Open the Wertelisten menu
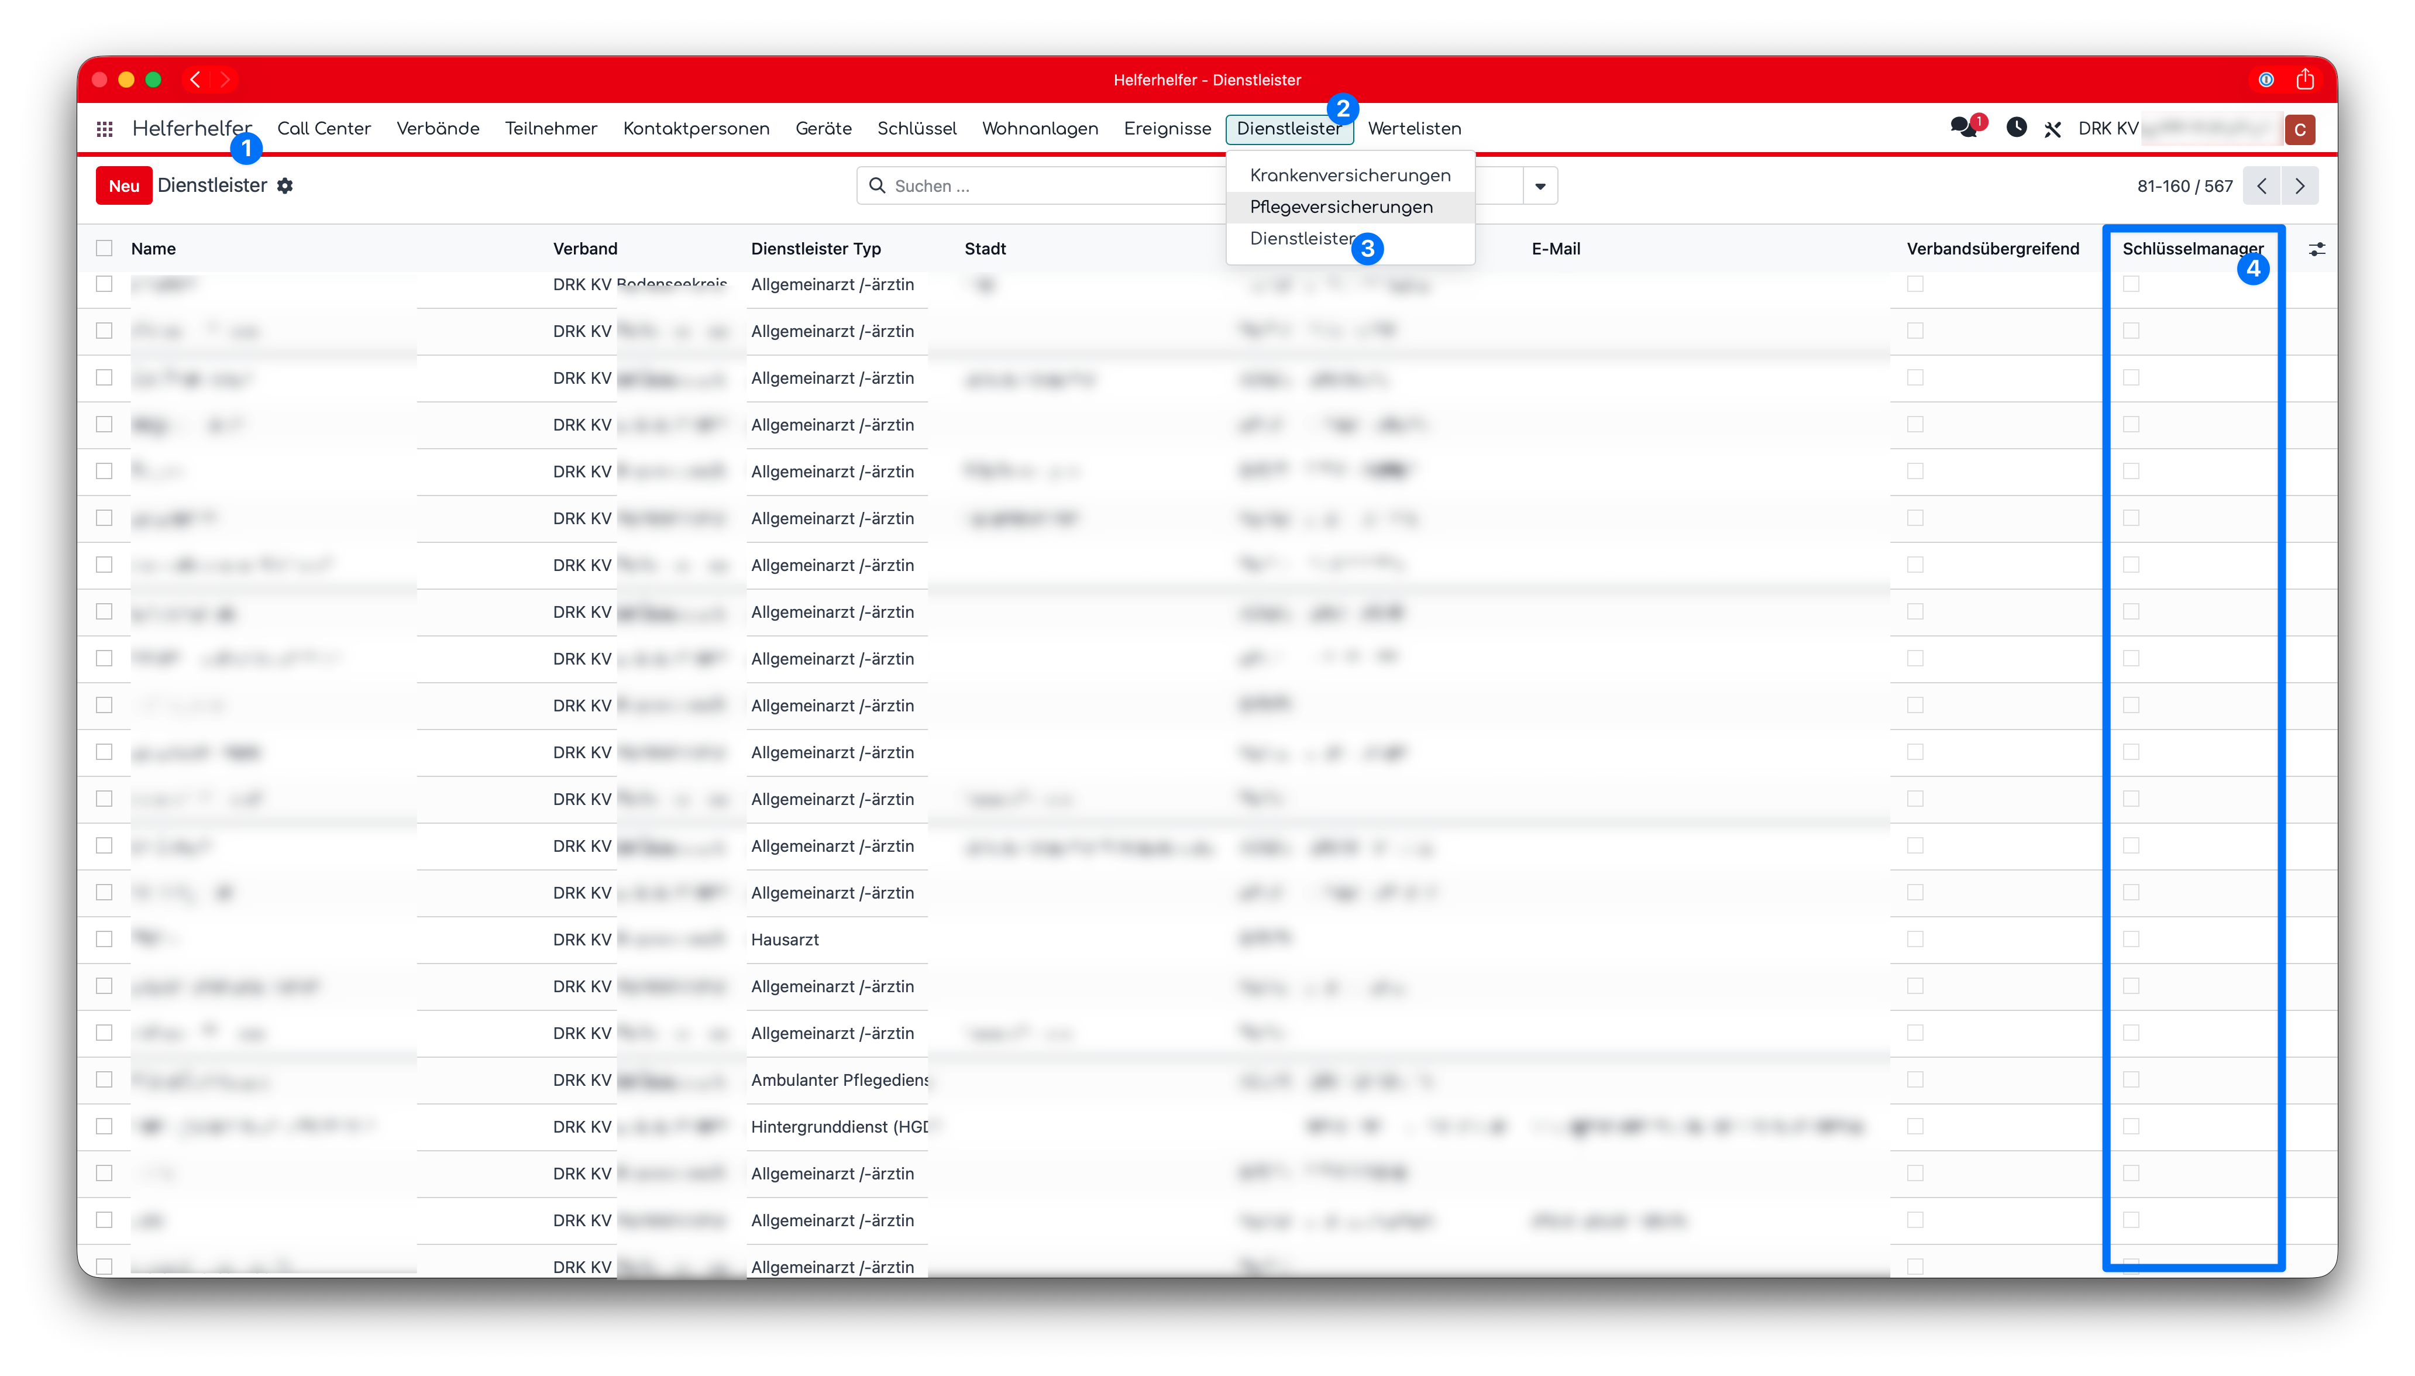Image resolution: width=2415 pixels, height=1376 pixels. tap(1415, 129)
